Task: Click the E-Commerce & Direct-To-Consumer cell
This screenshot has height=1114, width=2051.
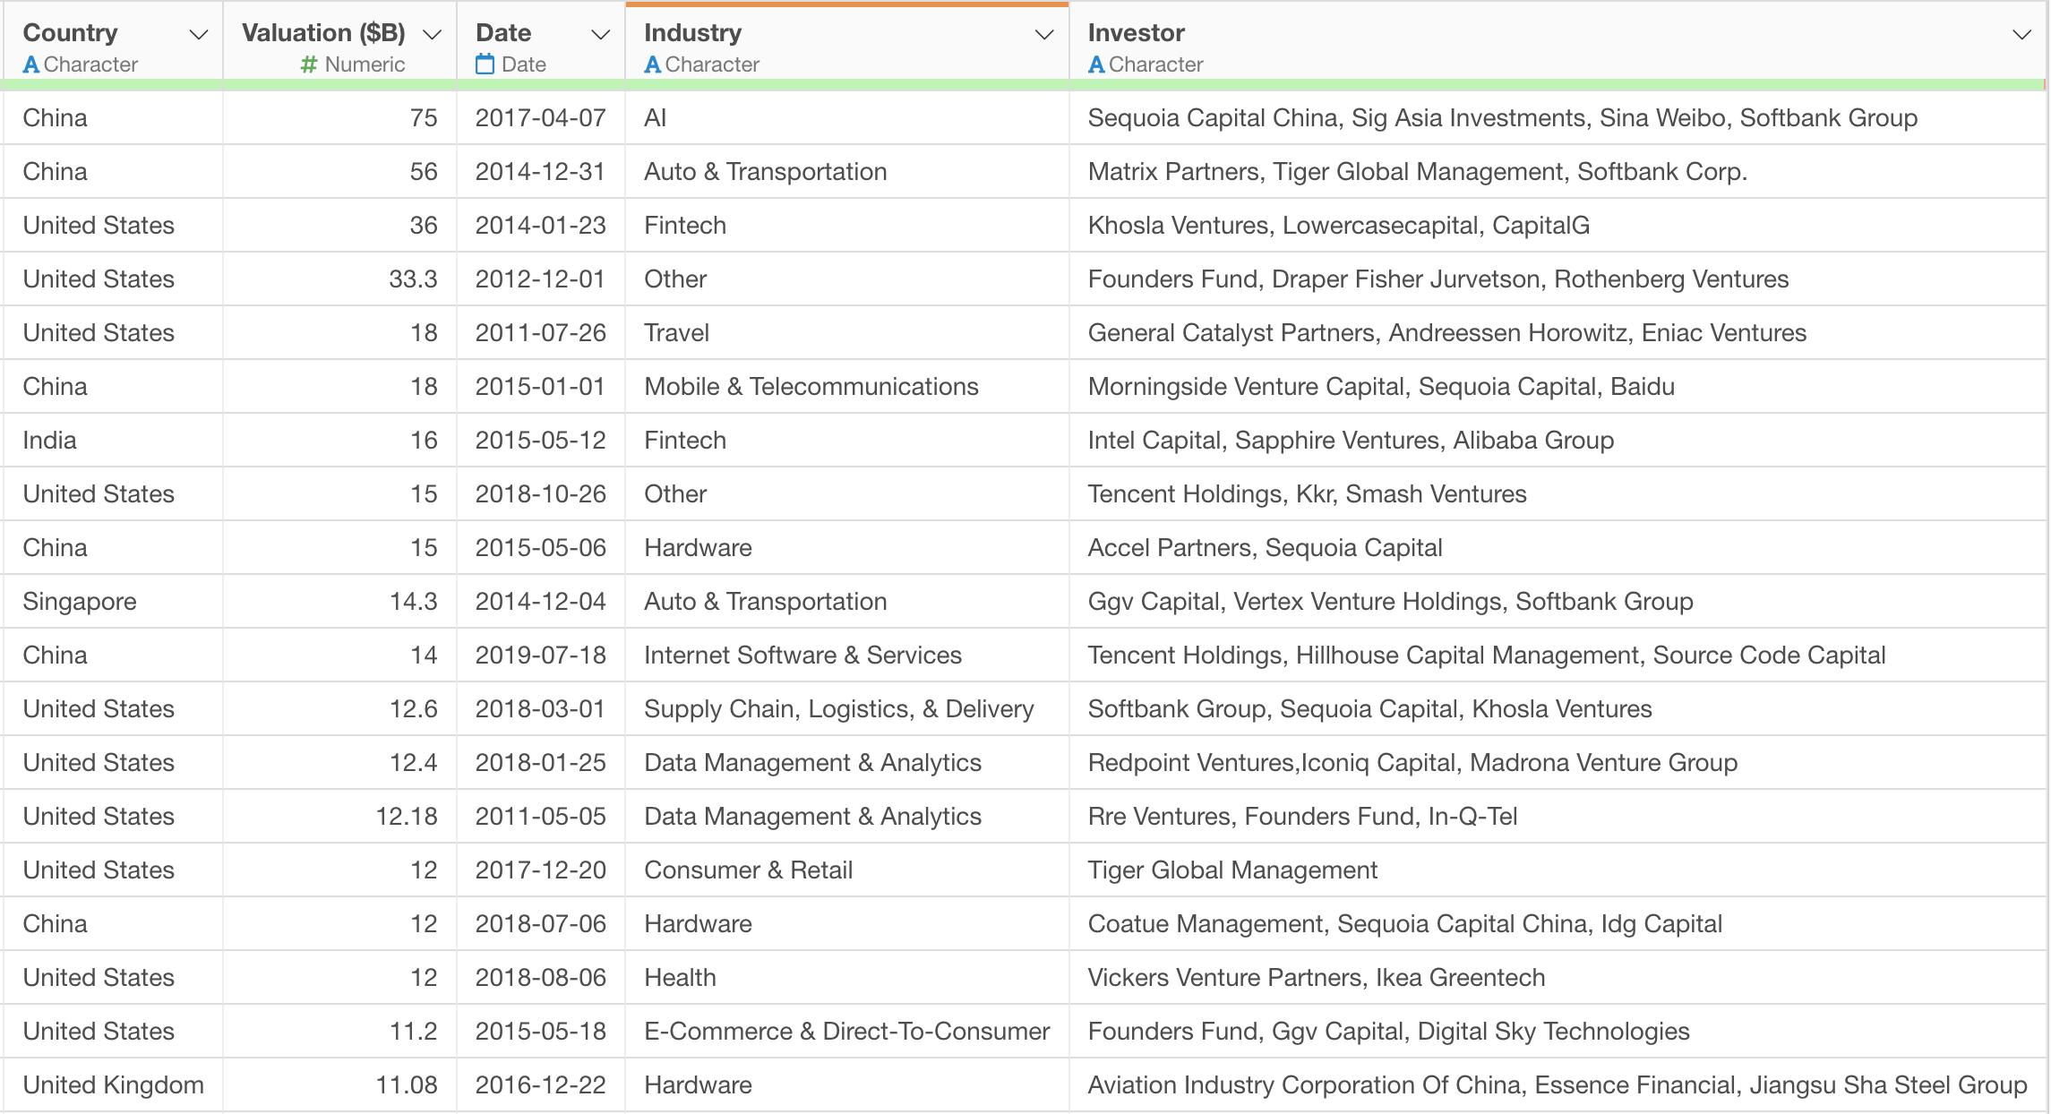Action: tap(846, 1032)
